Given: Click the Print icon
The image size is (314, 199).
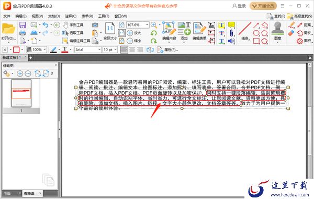Looking at the screenshot, I should click(x=23, y=33).
